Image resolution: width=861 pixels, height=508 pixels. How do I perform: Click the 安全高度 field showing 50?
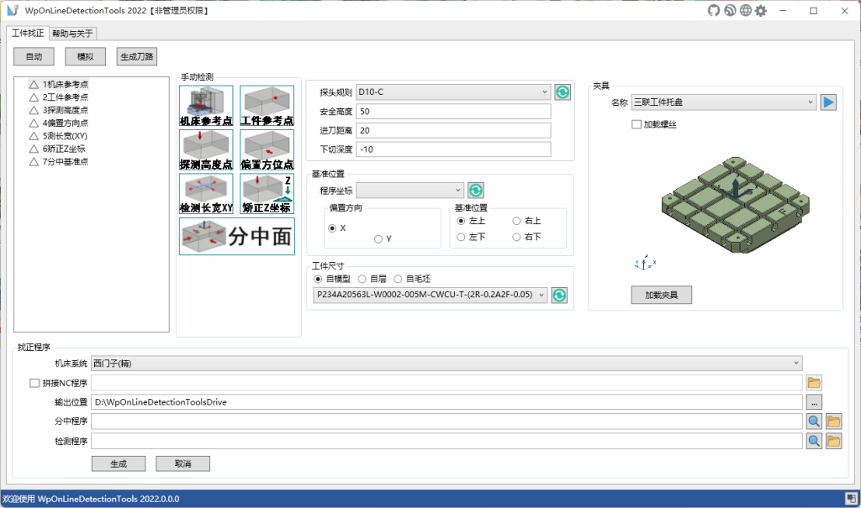453,112
